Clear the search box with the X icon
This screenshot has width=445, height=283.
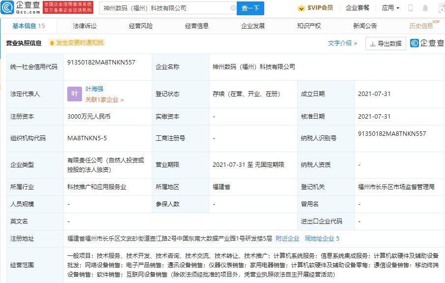tap(233, 8)
